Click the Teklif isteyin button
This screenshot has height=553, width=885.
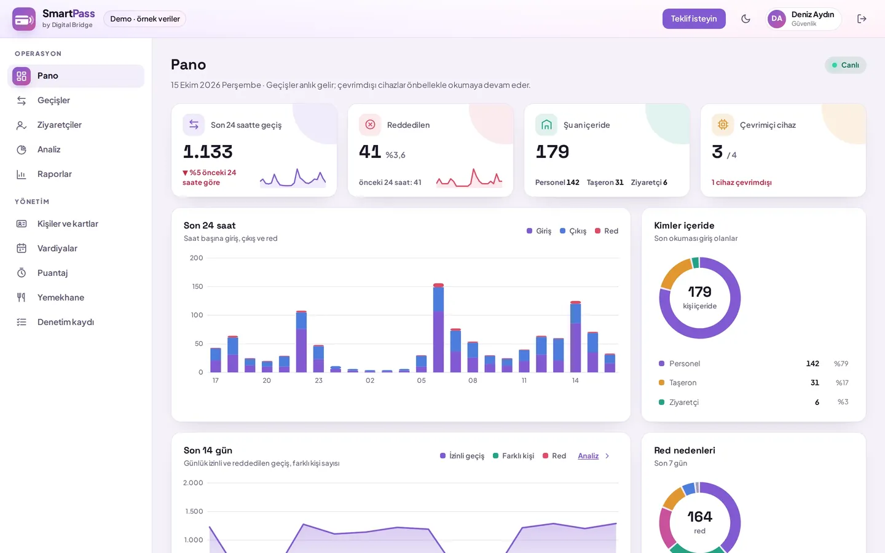click(694, 19)
